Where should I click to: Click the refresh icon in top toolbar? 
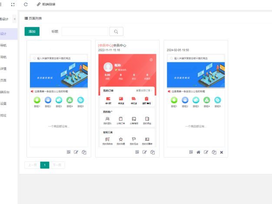[x=26, y=4]
